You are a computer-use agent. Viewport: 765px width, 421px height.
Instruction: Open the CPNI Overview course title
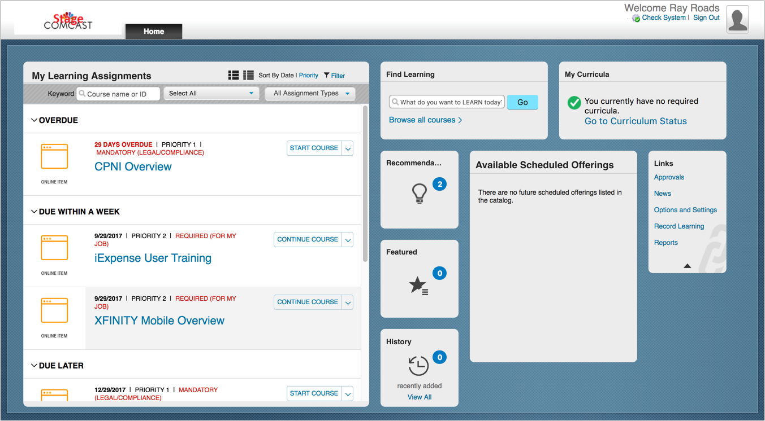click(x=133, y=167)
